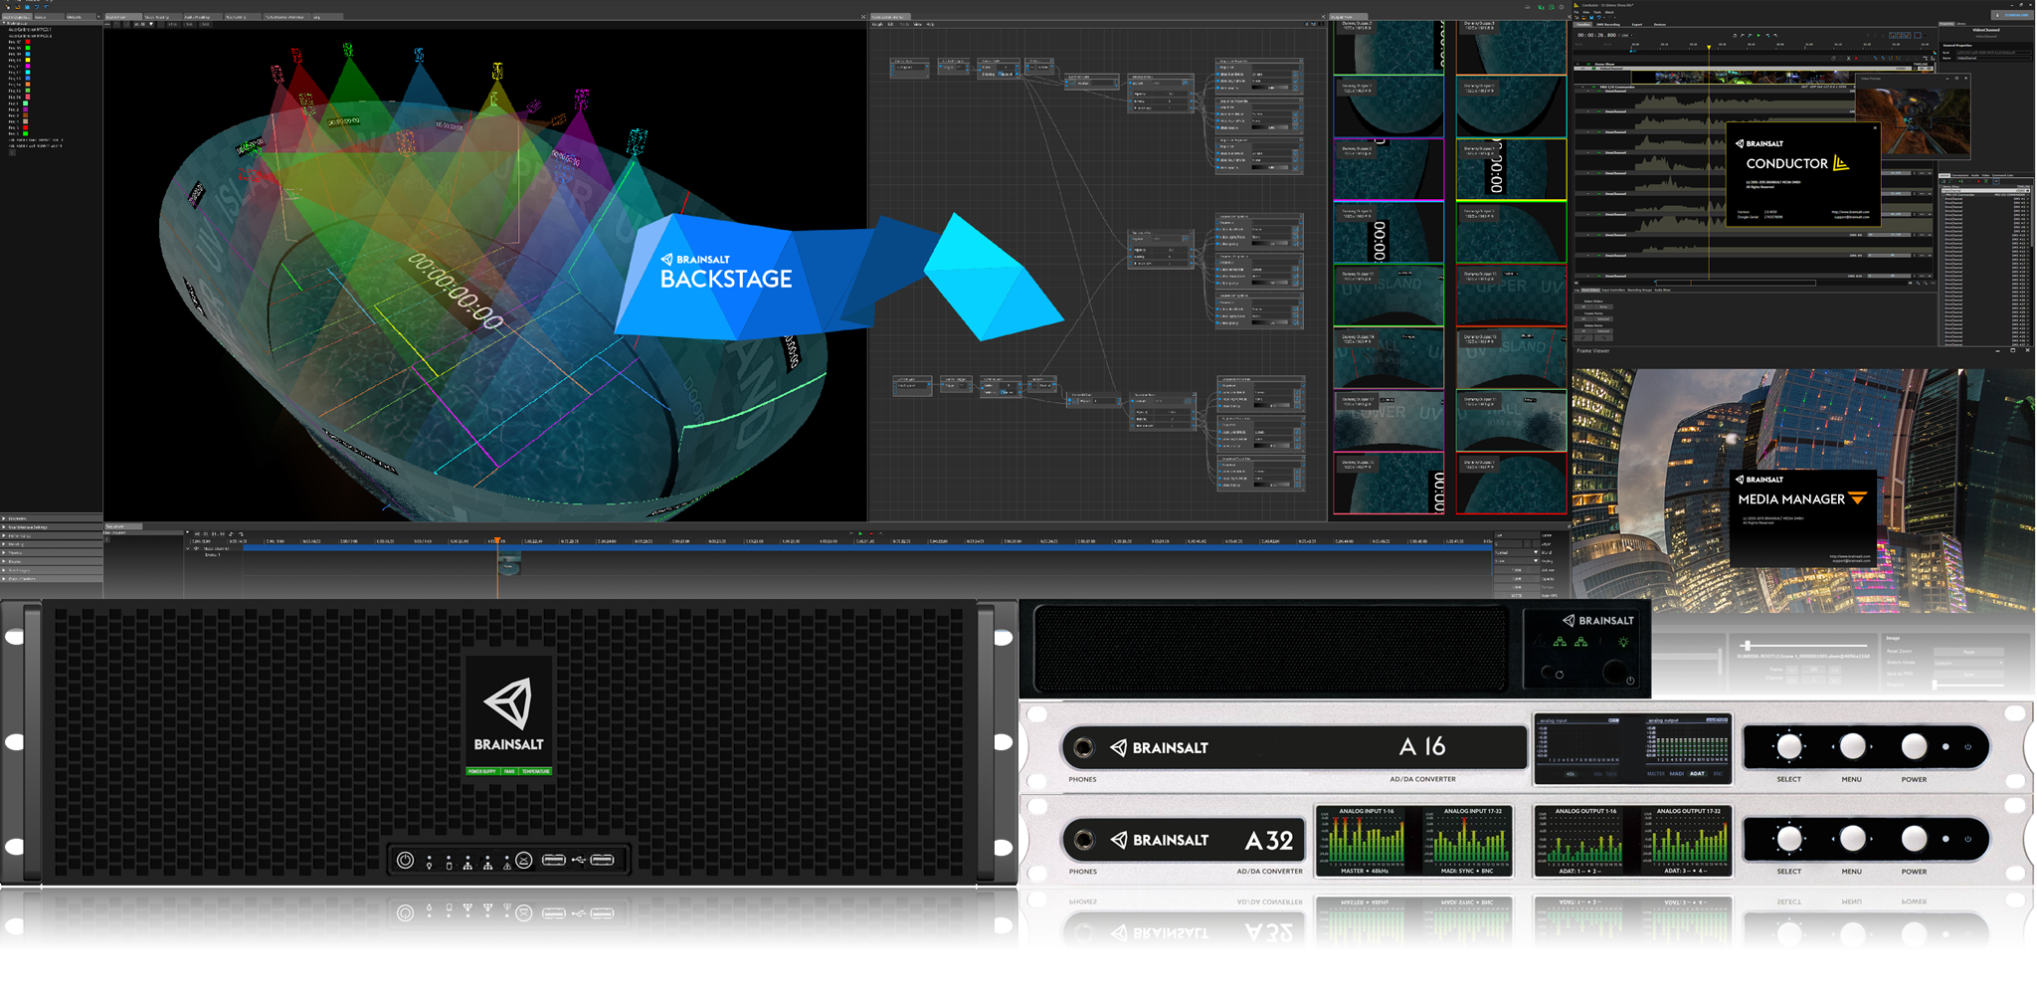Click the green play icon above Backstage's timeline

[860, 533]
